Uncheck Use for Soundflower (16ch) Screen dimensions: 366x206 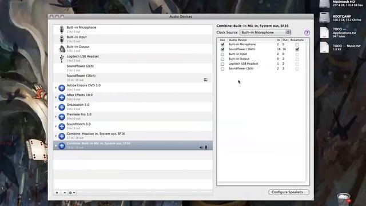[x=222, y=49]
